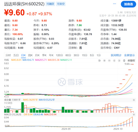The width and height of the screenshot is (138, 132).
Task: Close the MACD indicator panel
Action: 134,115
